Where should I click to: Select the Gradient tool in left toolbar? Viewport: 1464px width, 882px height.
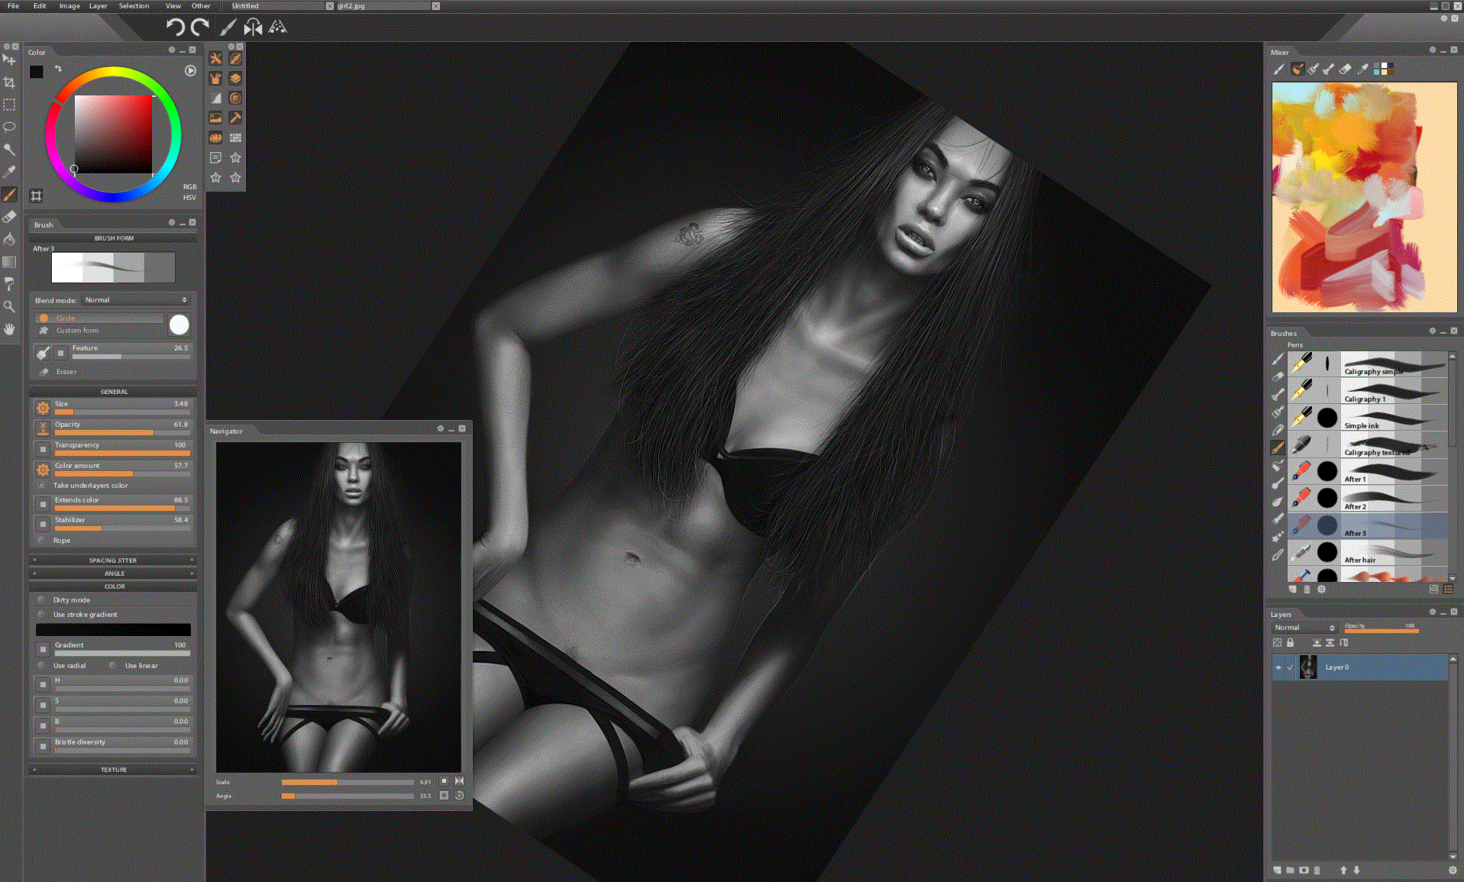(x=9, y=262)
